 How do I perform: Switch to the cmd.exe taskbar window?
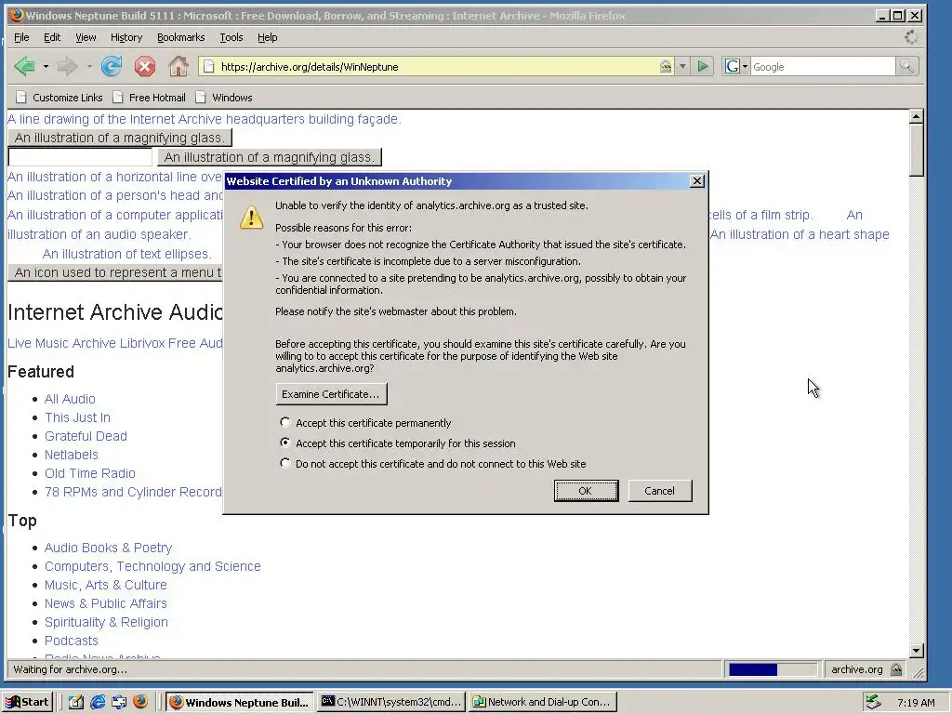[391, 702]
